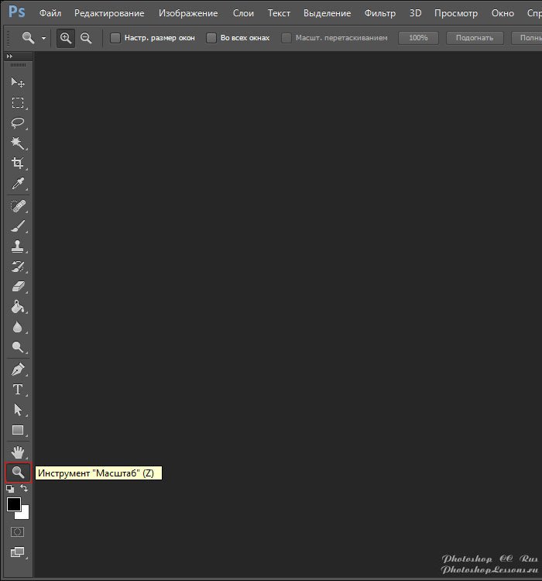Click the black foreground color swatch

pos(14,504)
